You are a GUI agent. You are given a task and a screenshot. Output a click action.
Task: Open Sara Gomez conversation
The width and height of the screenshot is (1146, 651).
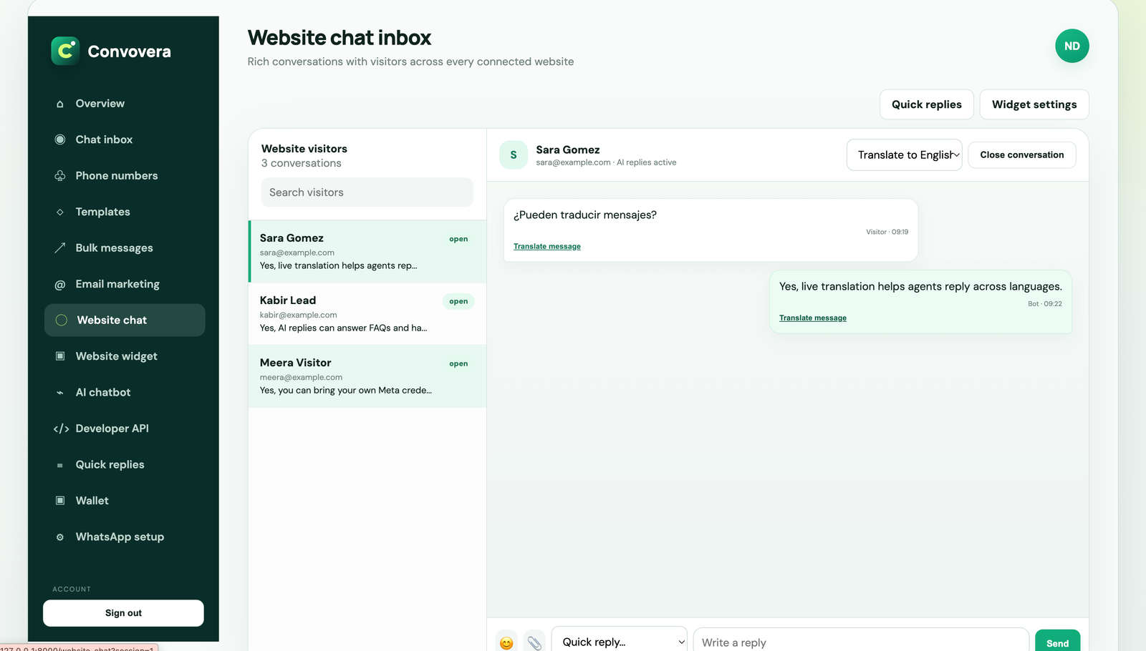point(367,252)
